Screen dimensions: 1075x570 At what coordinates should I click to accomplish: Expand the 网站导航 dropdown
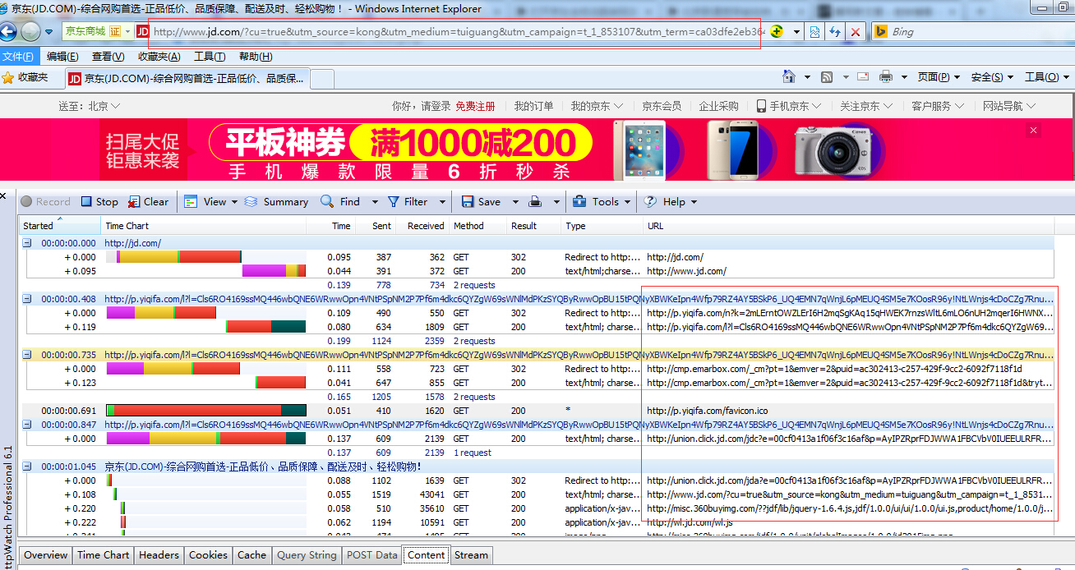(1009, 106)
